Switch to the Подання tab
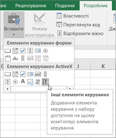Viewport: 116px width, 138px height. [x=65, y=6]
